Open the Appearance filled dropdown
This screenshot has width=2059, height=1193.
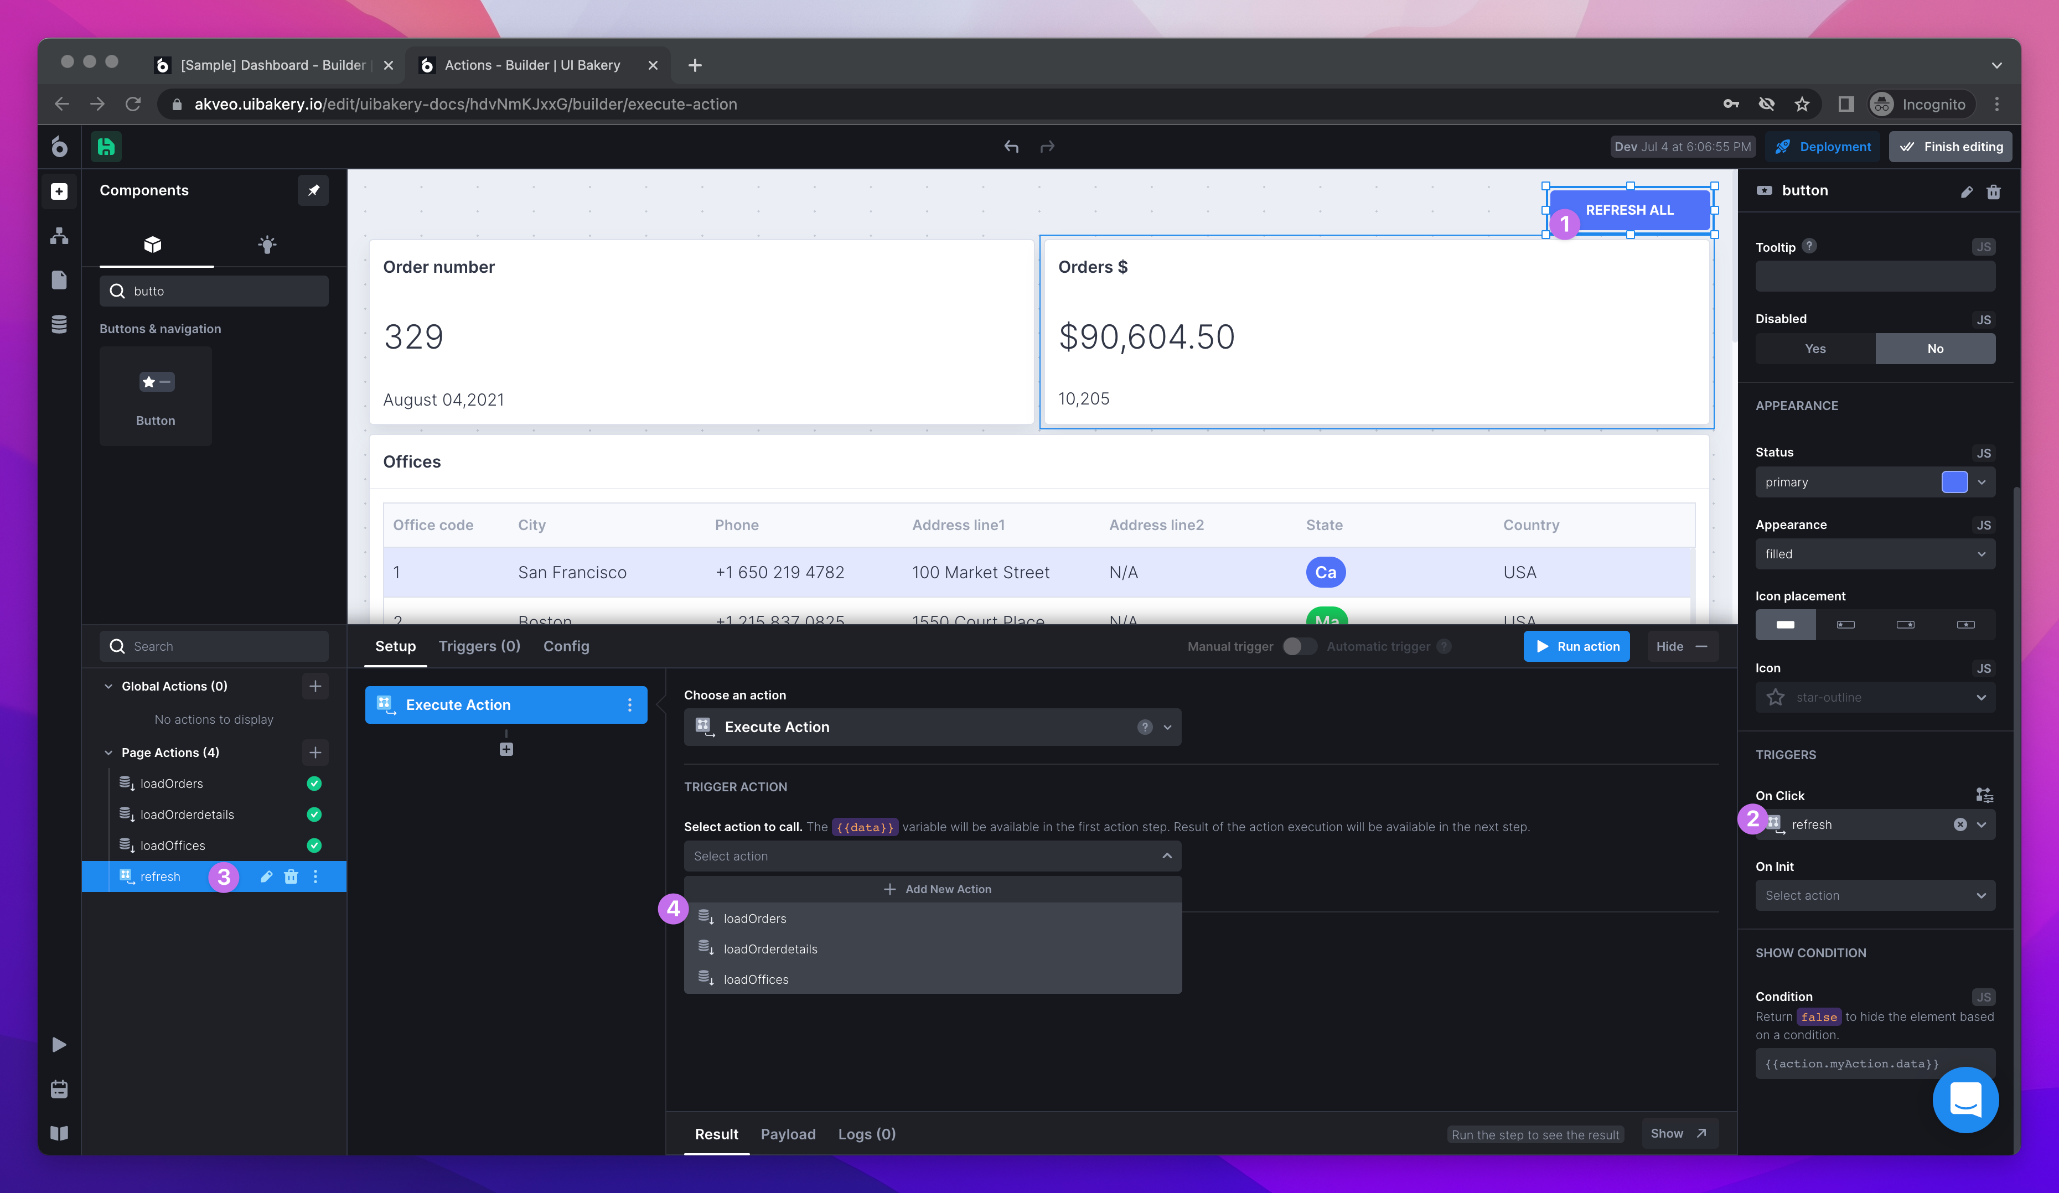(1874, 554)
